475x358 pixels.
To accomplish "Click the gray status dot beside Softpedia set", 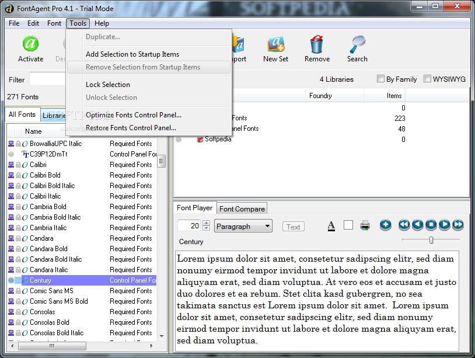I will pos(179,140).
